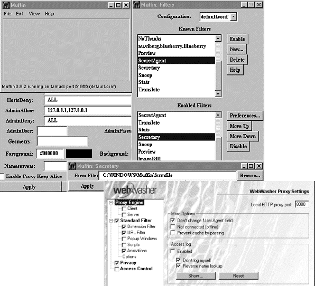Toggle the Popup Windows checkbox
Viewport: 315px width, 286px height.
point(124,239)
